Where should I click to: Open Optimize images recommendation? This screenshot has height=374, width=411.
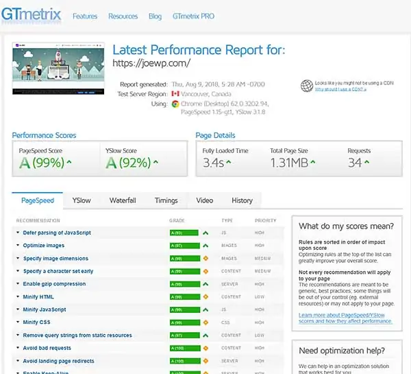coord(44,245)
